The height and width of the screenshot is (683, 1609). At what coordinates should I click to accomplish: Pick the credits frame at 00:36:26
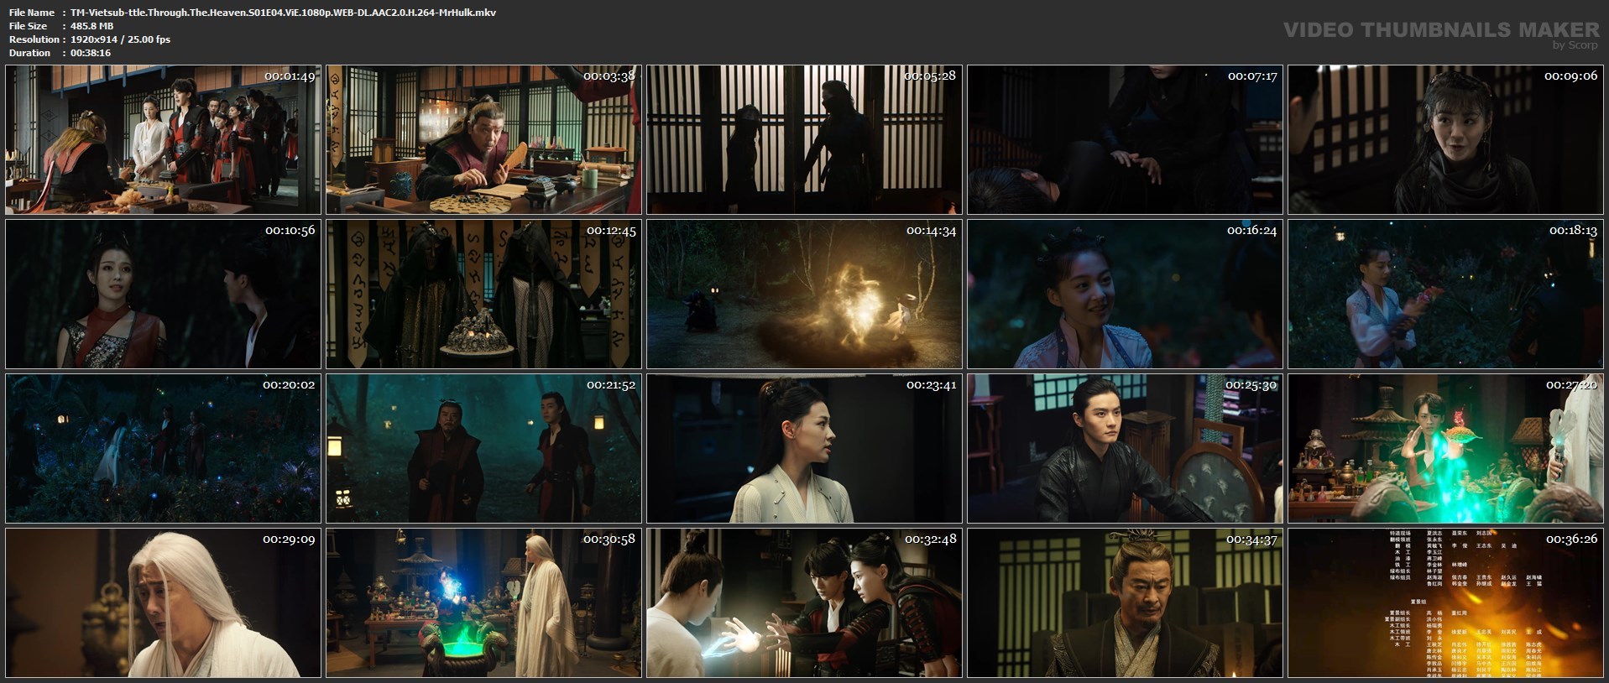pos(1445,602)
